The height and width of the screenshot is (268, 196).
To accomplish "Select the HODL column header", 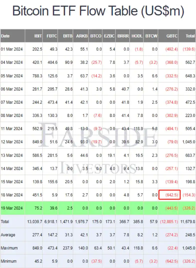I will coord(137,36).
